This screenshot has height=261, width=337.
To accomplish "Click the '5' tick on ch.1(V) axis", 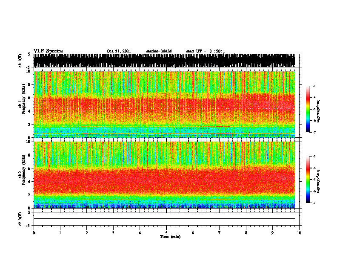I will coord(29,54).
